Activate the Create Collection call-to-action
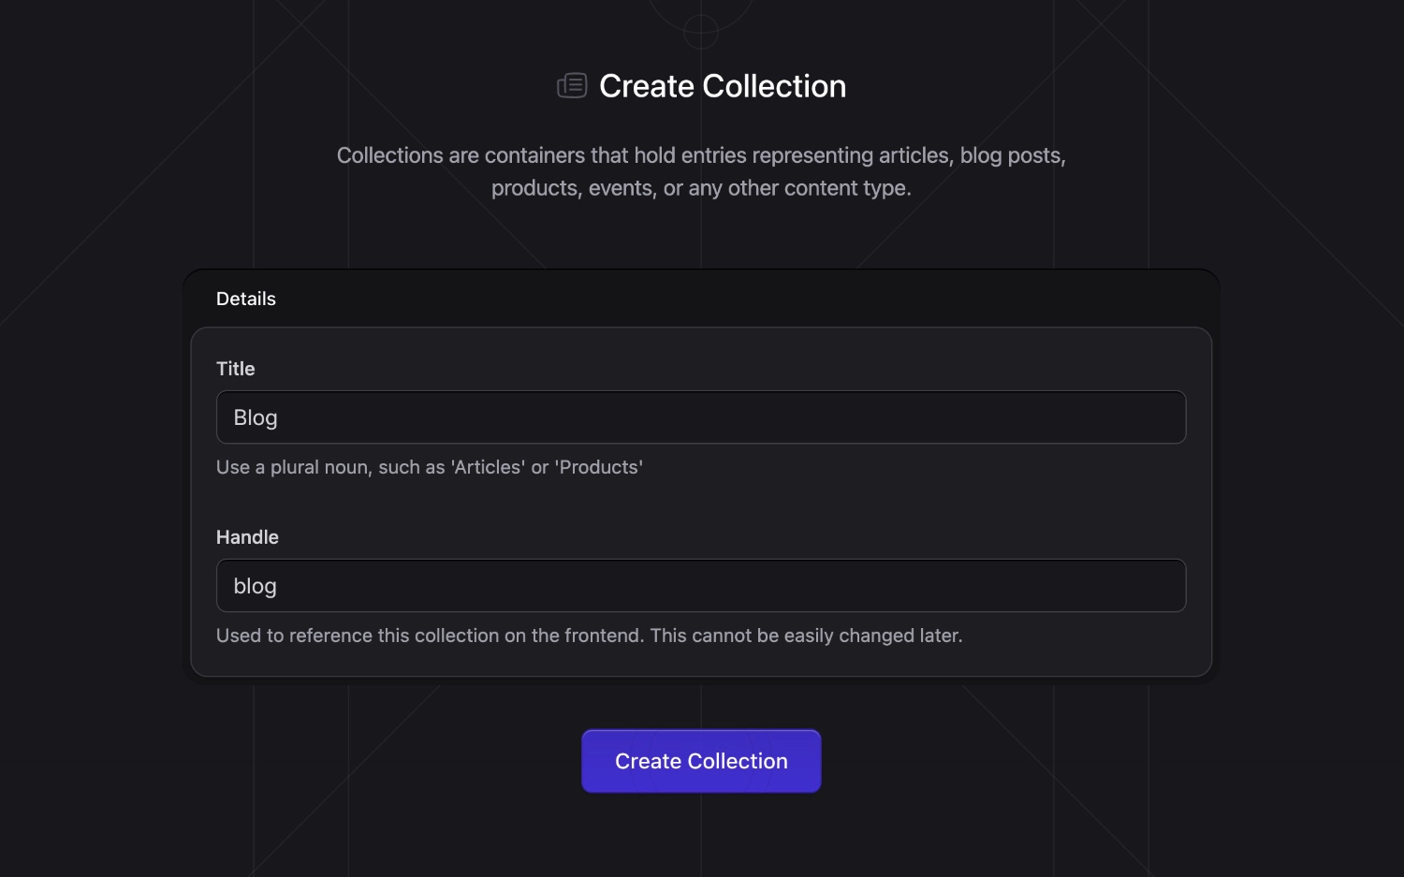 tap(701, 760)
